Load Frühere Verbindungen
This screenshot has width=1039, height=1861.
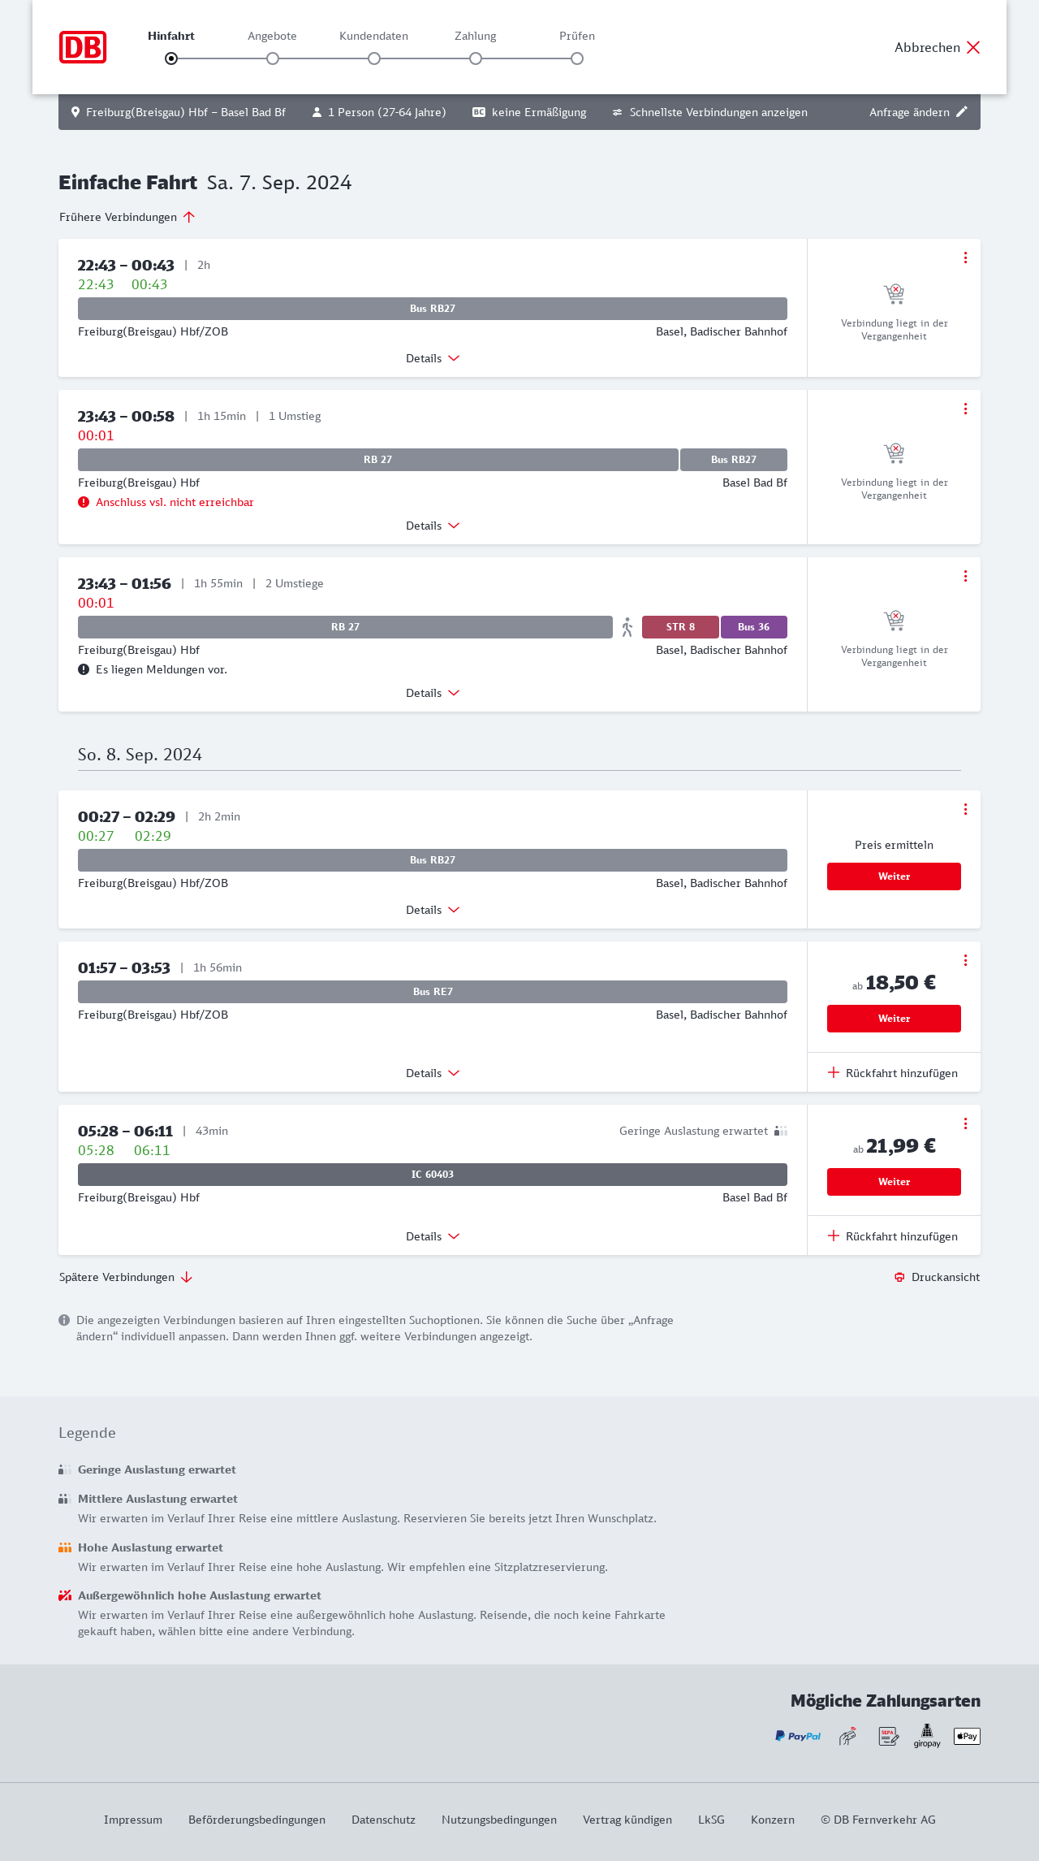click(x=127, y=217)
